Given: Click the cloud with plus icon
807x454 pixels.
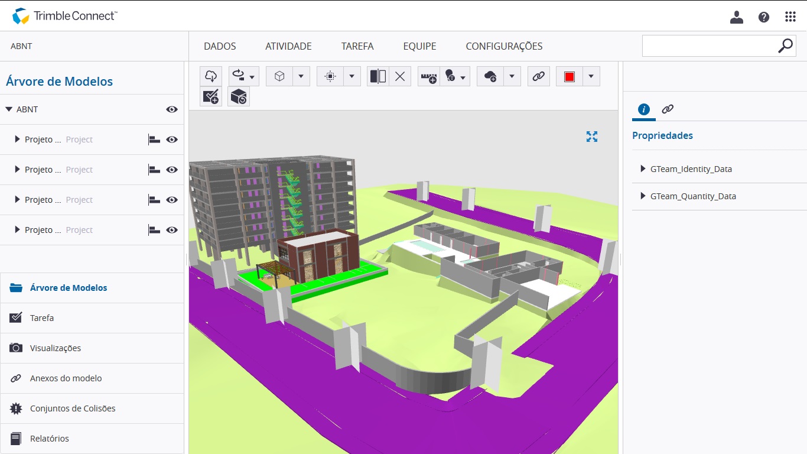Looking at the screenshot, I should coord(490,76).
